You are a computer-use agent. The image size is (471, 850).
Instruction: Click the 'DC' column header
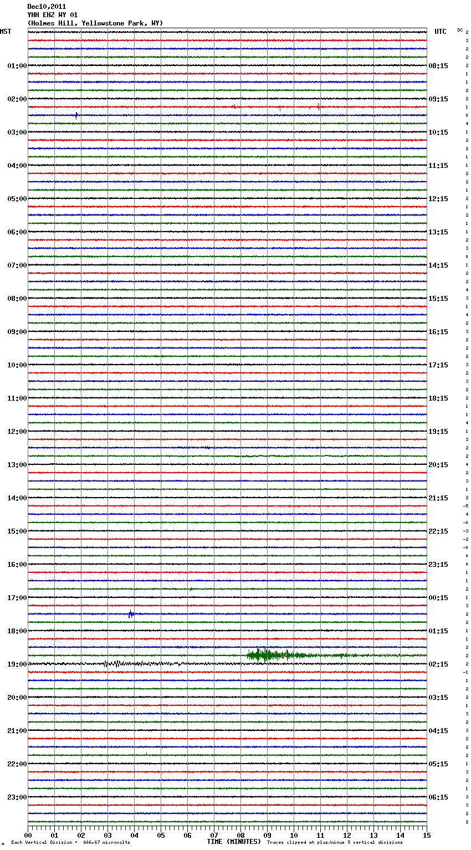click(x=460, y=30)
